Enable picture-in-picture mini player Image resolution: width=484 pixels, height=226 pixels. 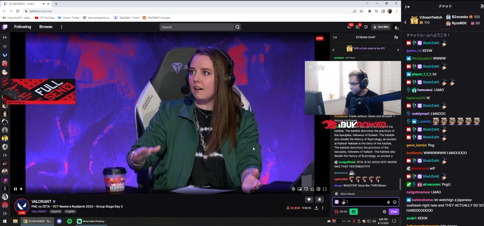pos(299,189)
